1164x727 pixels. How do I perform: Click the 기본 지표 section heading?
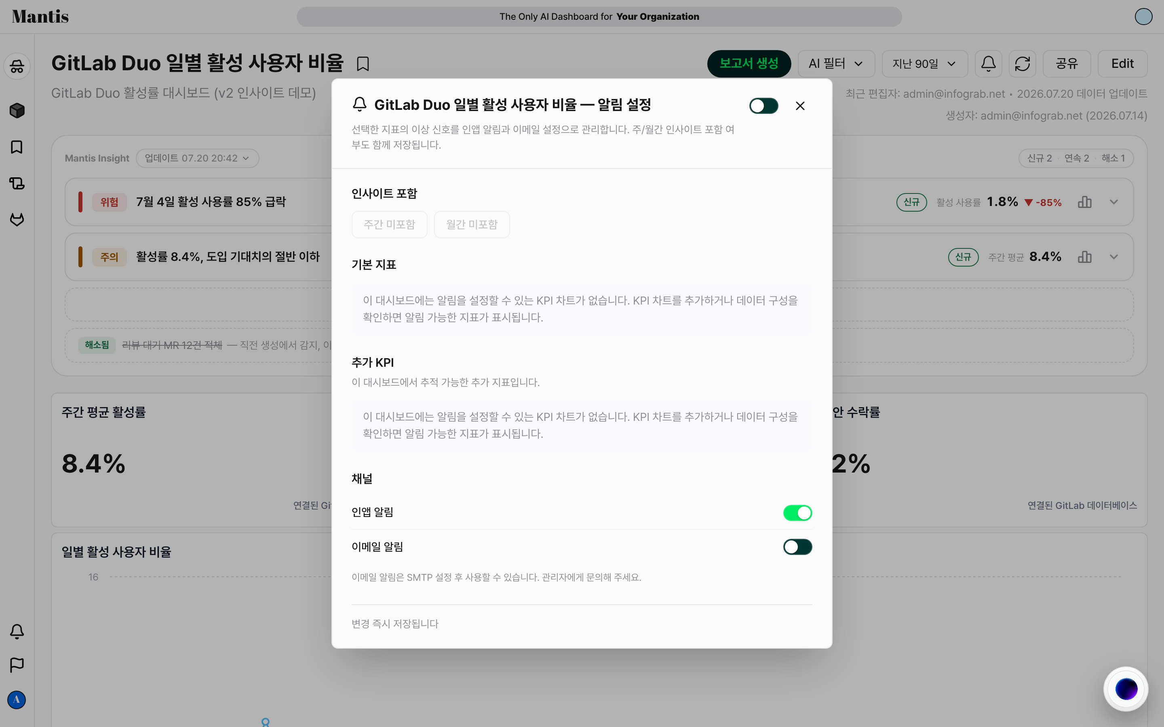click(x=374, y=265)
